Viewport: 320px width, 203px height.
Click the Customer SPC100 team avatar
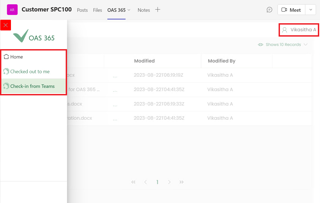pos(12,10)
